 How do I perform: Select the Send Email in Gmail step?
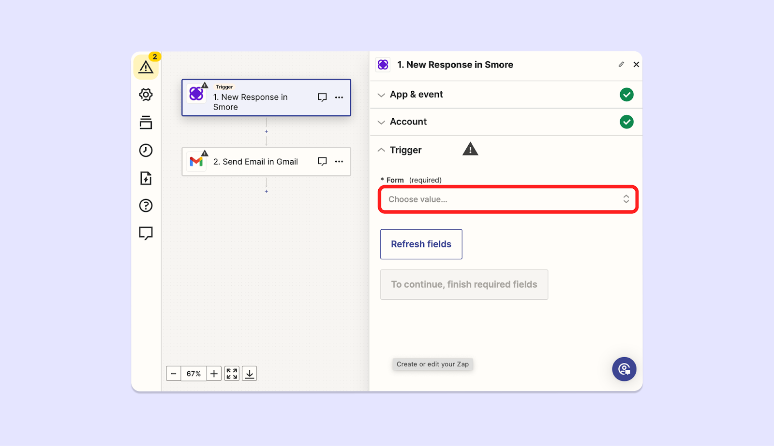266,162
